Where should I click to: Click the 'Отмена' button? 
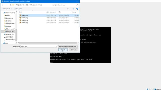click(73, 50)
